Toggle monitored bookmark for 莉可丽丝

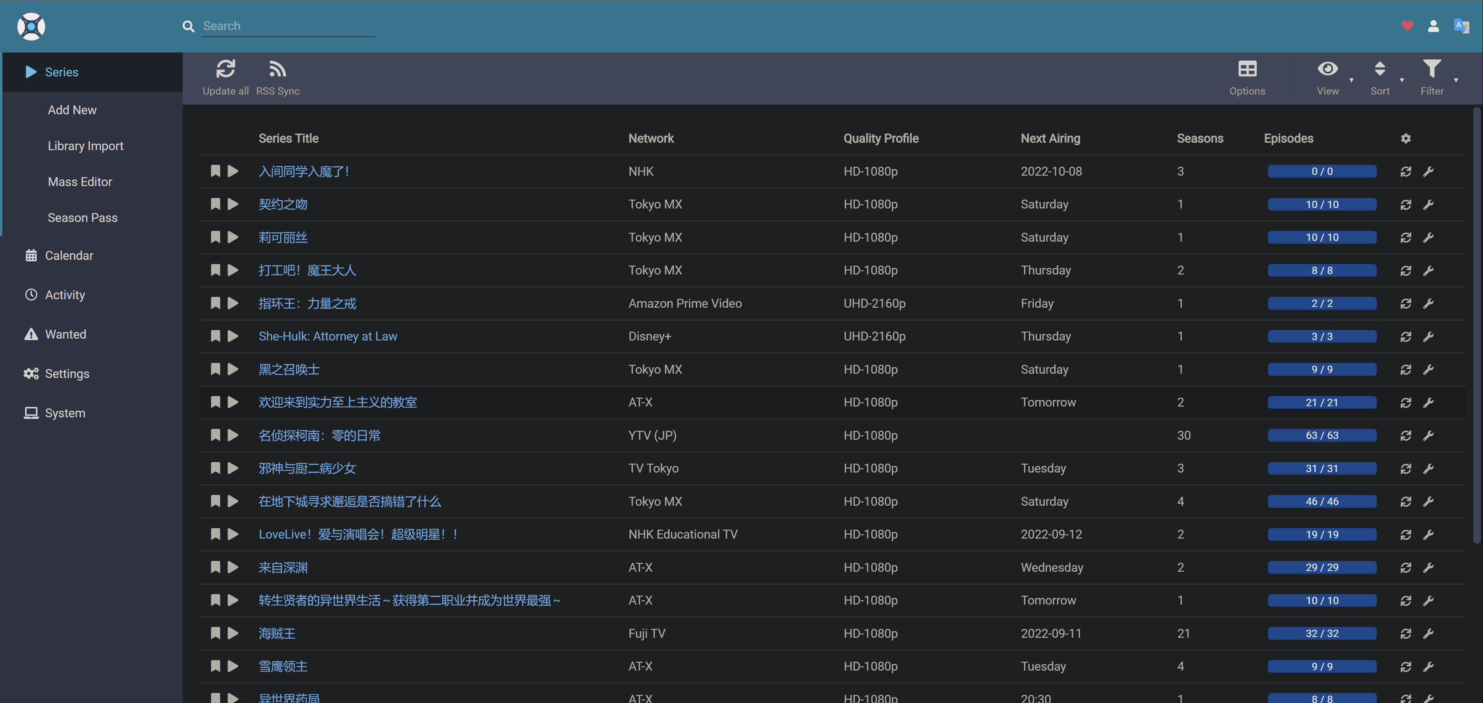coord(215,237)
